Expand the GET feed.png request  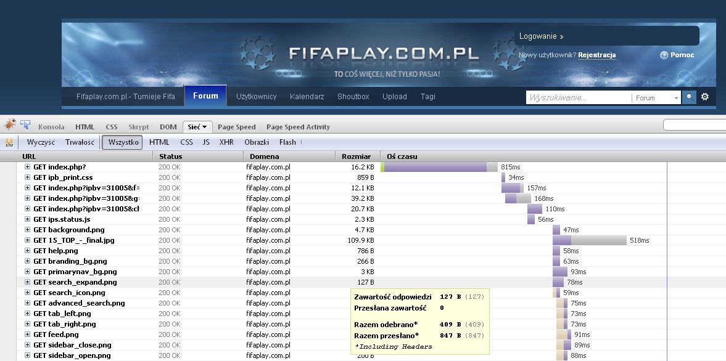(x=27, y=335)
